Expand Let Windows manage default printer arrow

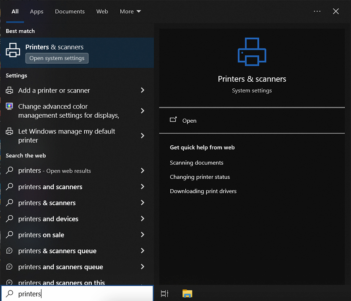tap(143, 135)
